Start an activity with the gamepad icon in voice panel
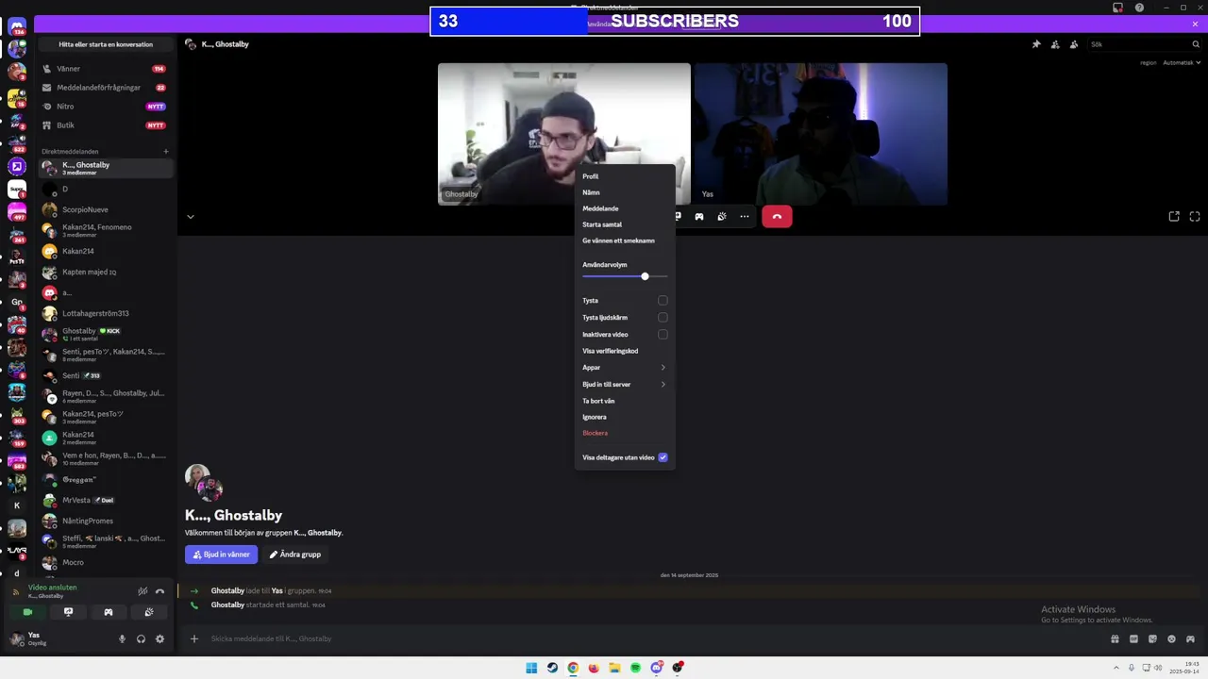This screenshot has height=679, width=1208. 109,612
